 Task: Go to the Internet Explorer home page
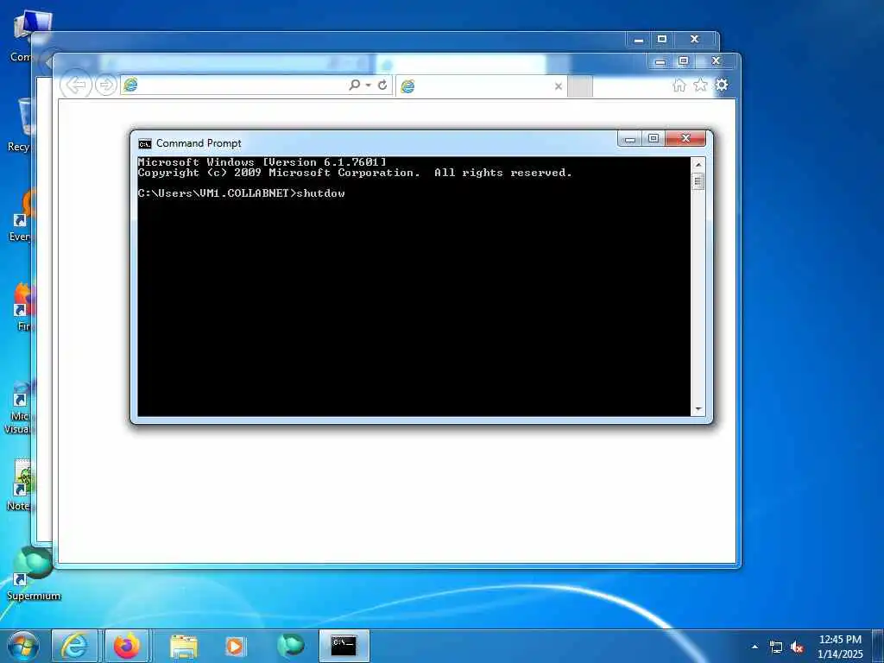(679, 85)
